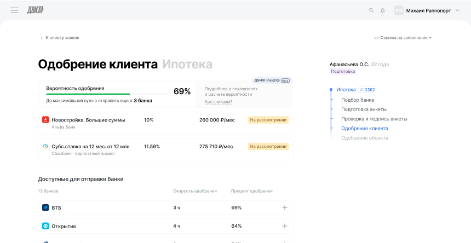Click the 69% probability value
Screen dimensions: 471x243
[182, 91]
